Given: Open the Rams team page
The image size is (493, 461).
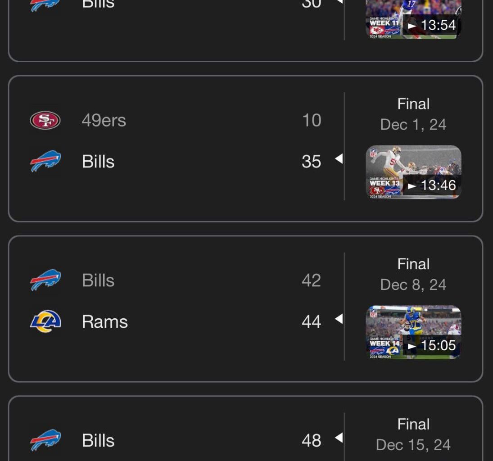Looking at the screenshot, I should coord(105,321).
